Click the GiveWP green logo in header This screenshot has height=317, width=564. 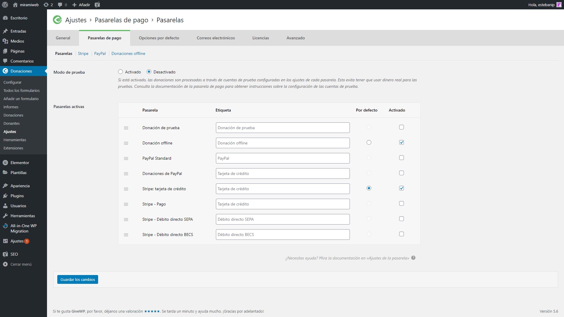coord(57,20)
